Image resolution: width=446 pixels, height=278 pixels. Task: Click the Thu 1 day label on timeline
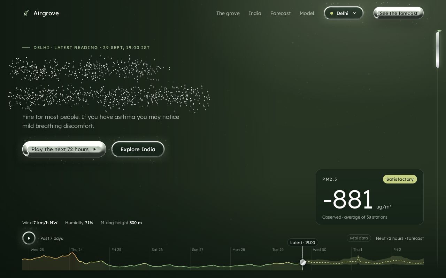tap(358, 250)
